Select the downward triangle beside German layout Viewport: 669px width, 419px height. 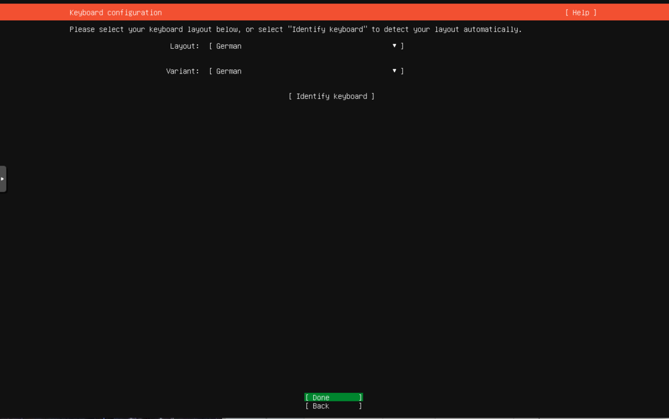point(394,45)
